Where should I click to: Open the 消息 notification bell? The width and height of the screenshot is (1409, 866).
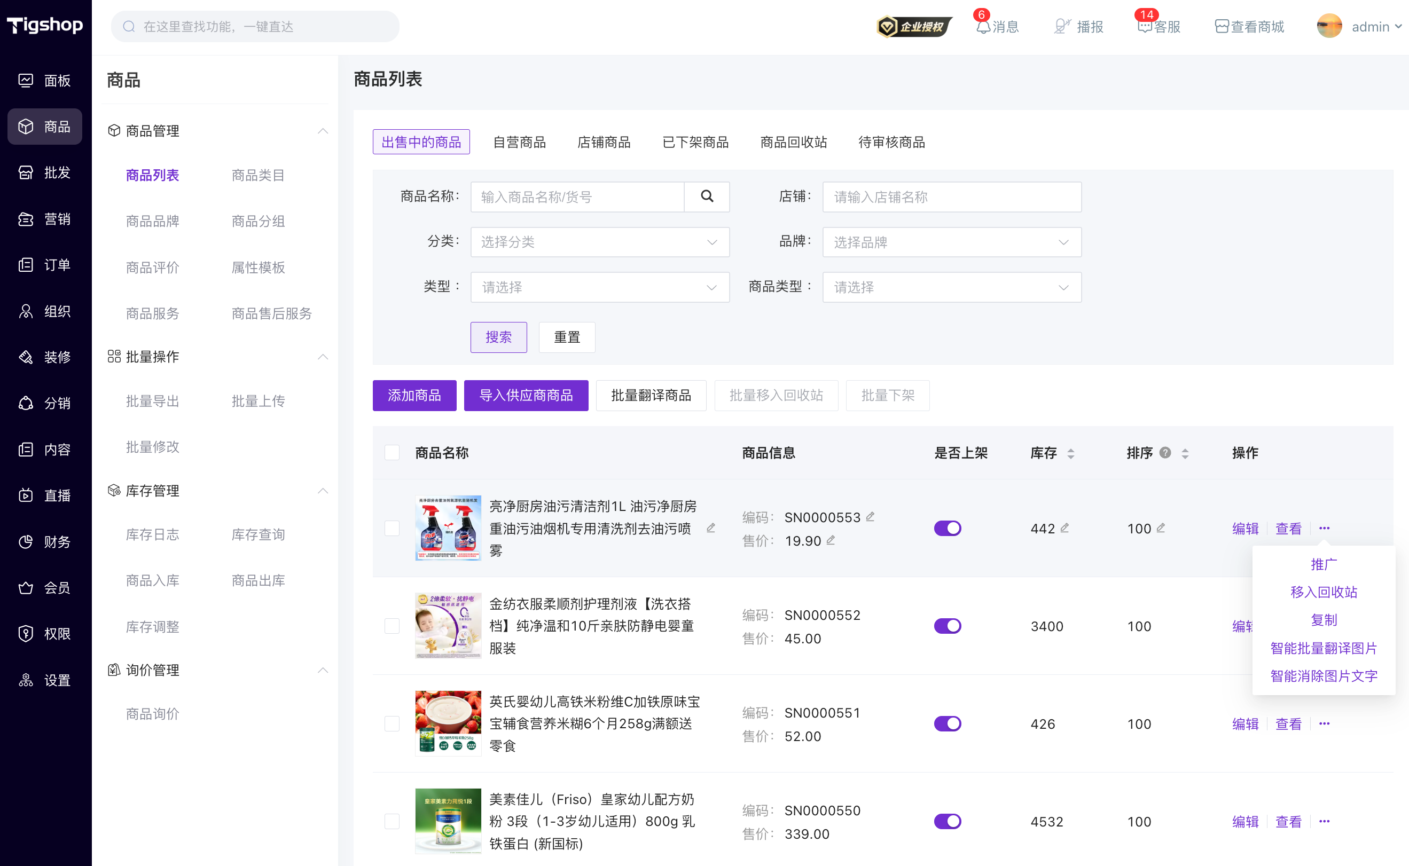(x=983, y=27)
